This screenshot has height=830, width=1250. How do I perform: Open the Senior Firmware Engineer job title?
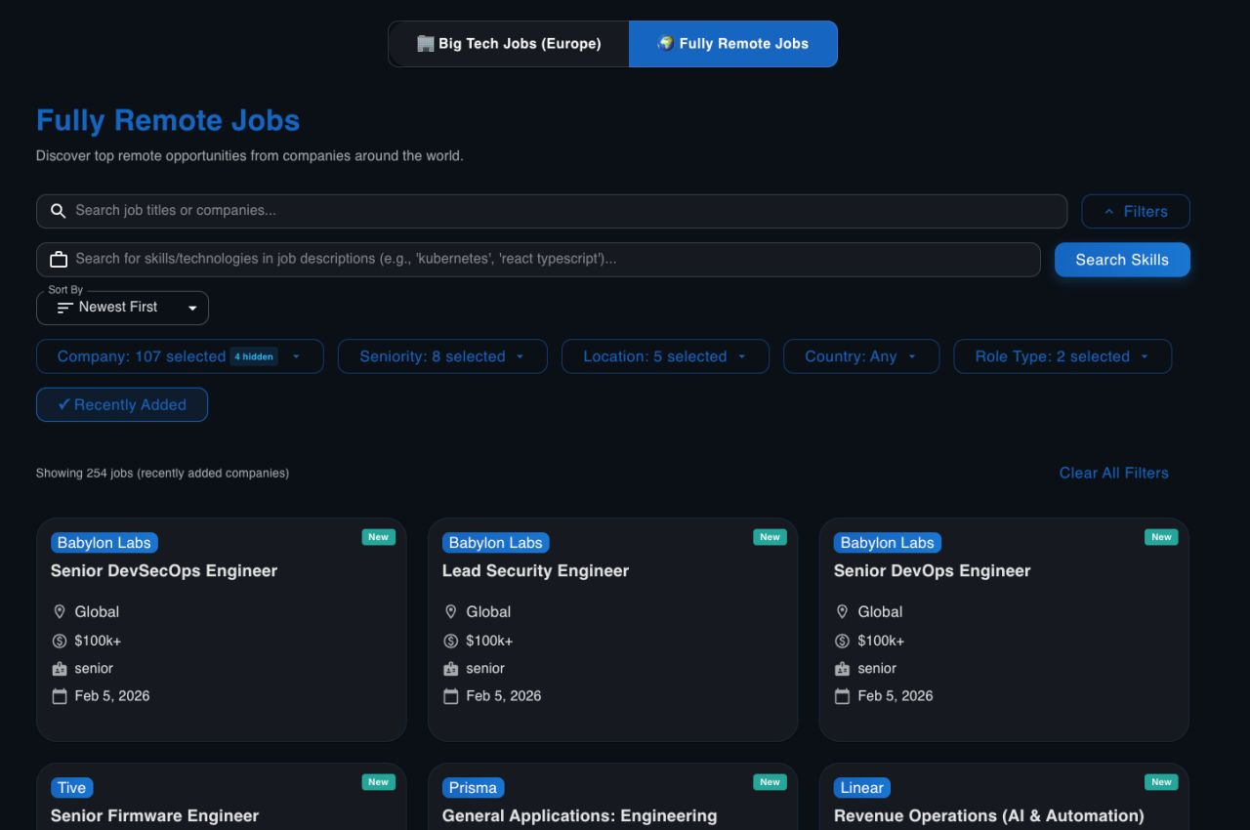(x=155, y=815)
